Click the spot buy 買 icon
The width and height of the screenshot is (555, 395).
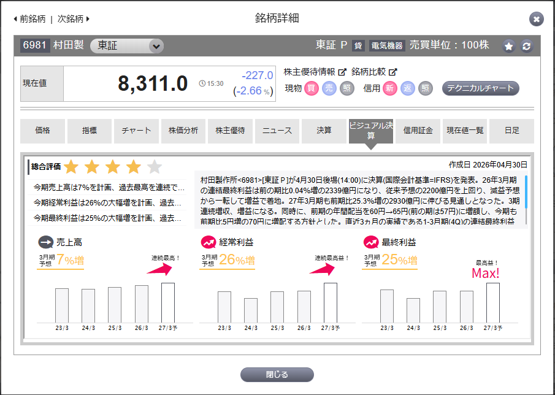(311, 88)
